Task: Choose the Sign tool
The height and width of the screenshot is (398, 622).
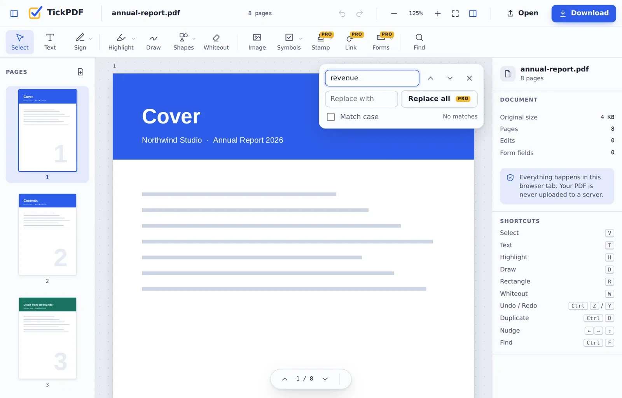Action: point(80,42)
